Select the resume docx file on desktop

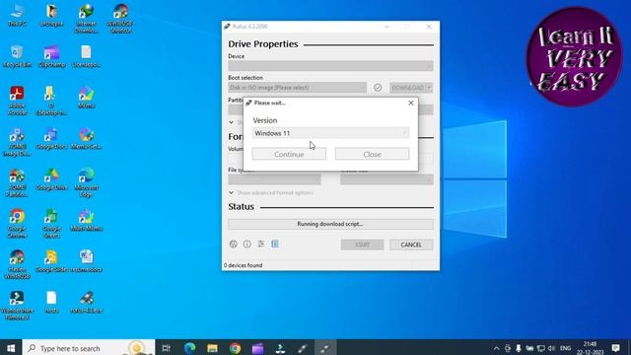(x=86, y=261)
